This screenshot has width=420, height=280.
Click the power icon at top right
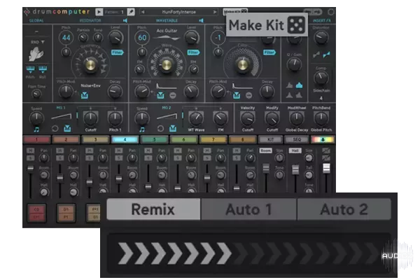click(x=331, y=12)
